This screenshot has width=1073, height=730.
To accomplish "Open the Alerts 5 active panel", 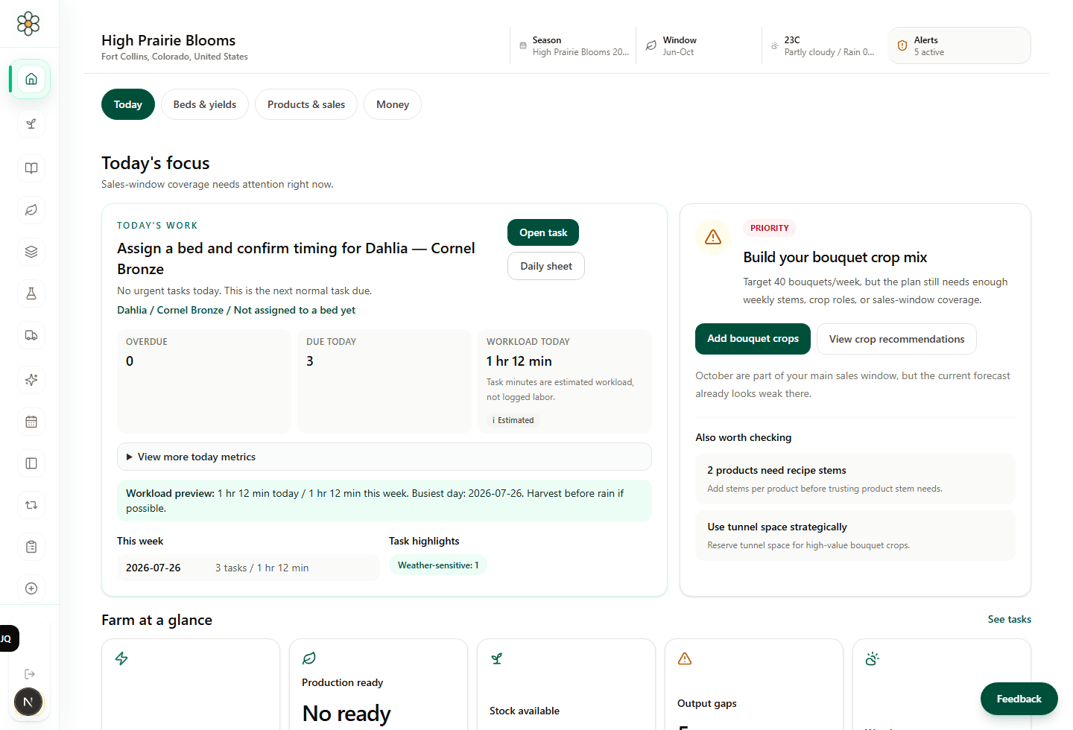I will 959,45.
